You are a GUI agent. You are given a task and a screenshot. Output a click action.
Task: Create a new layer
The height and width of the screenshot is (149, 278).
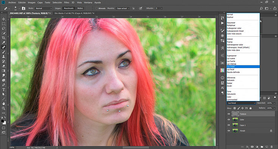click(x=267, y=147)
